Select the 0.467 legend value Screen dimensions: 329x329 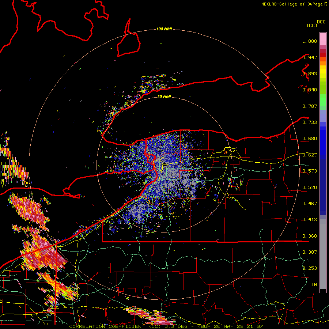pyautogui.click(x=310, y=203)
